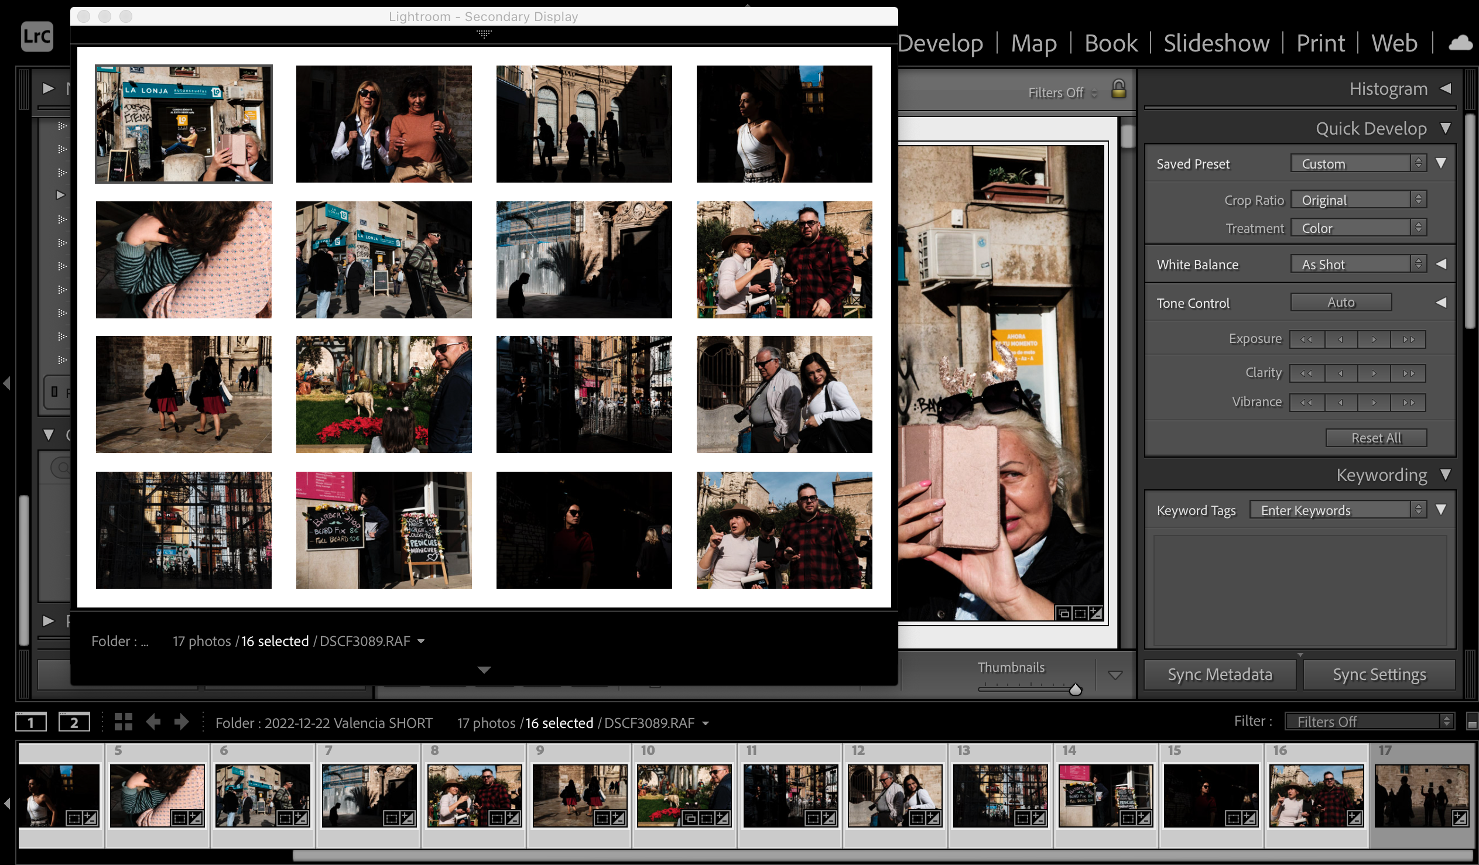This screenshot has height=865, width=1479.
Task: Click the grid view icon in filmstrip bar
Action: (x=123, y=722)
